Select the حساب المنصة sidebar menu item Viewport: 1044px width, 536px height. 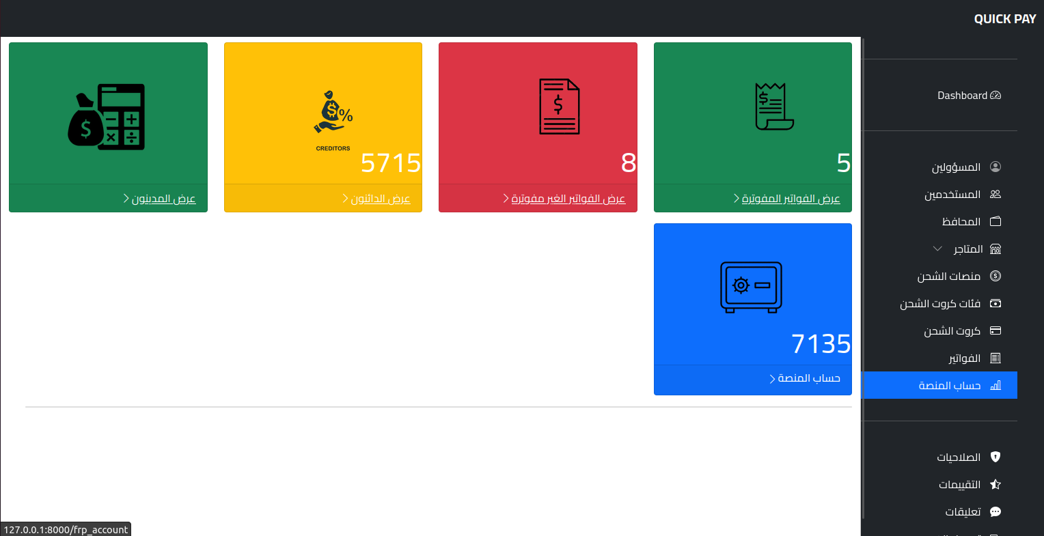click(950, 386)
